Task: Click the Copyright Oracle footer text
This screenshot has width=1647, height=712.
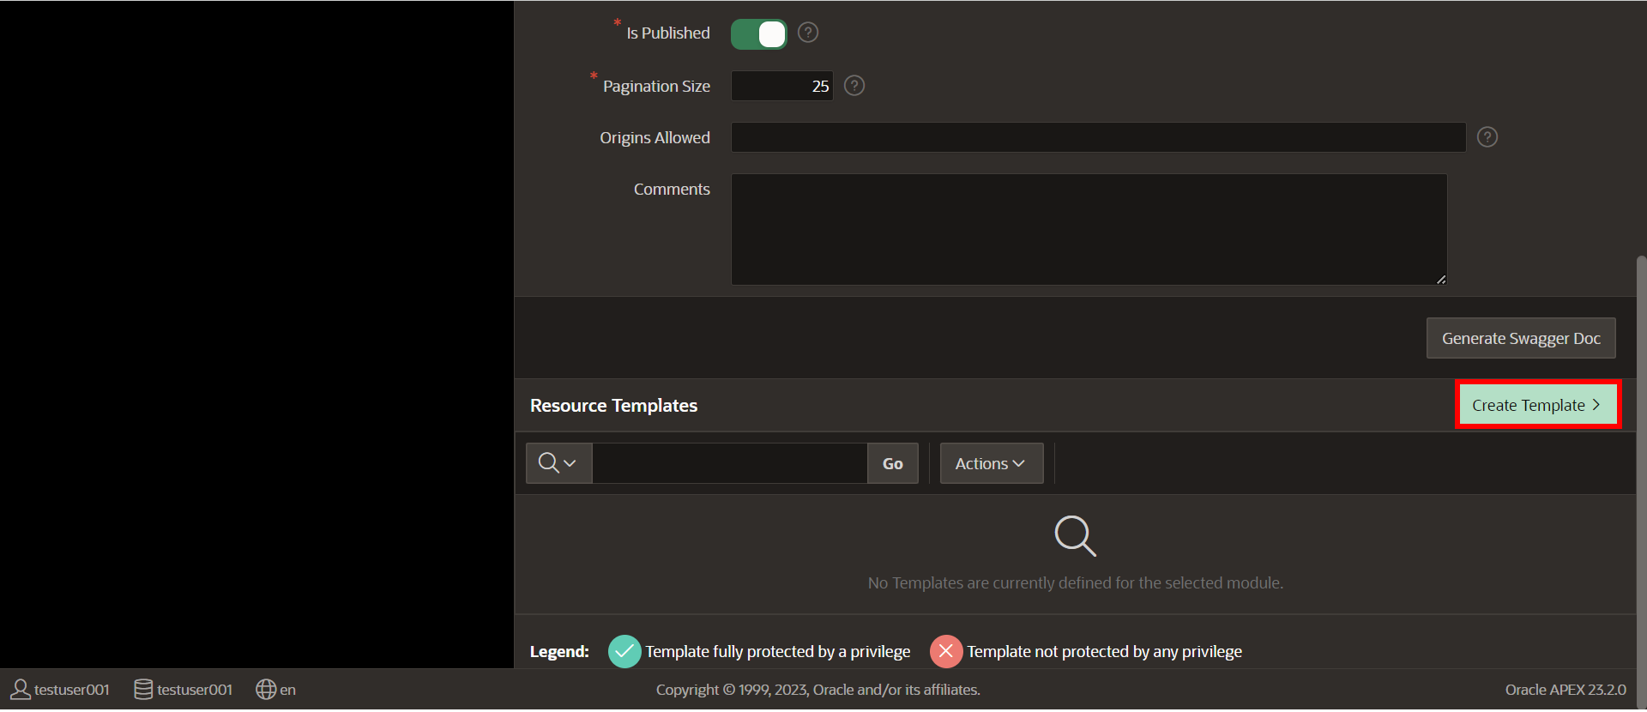Action: tap(818, 690)
